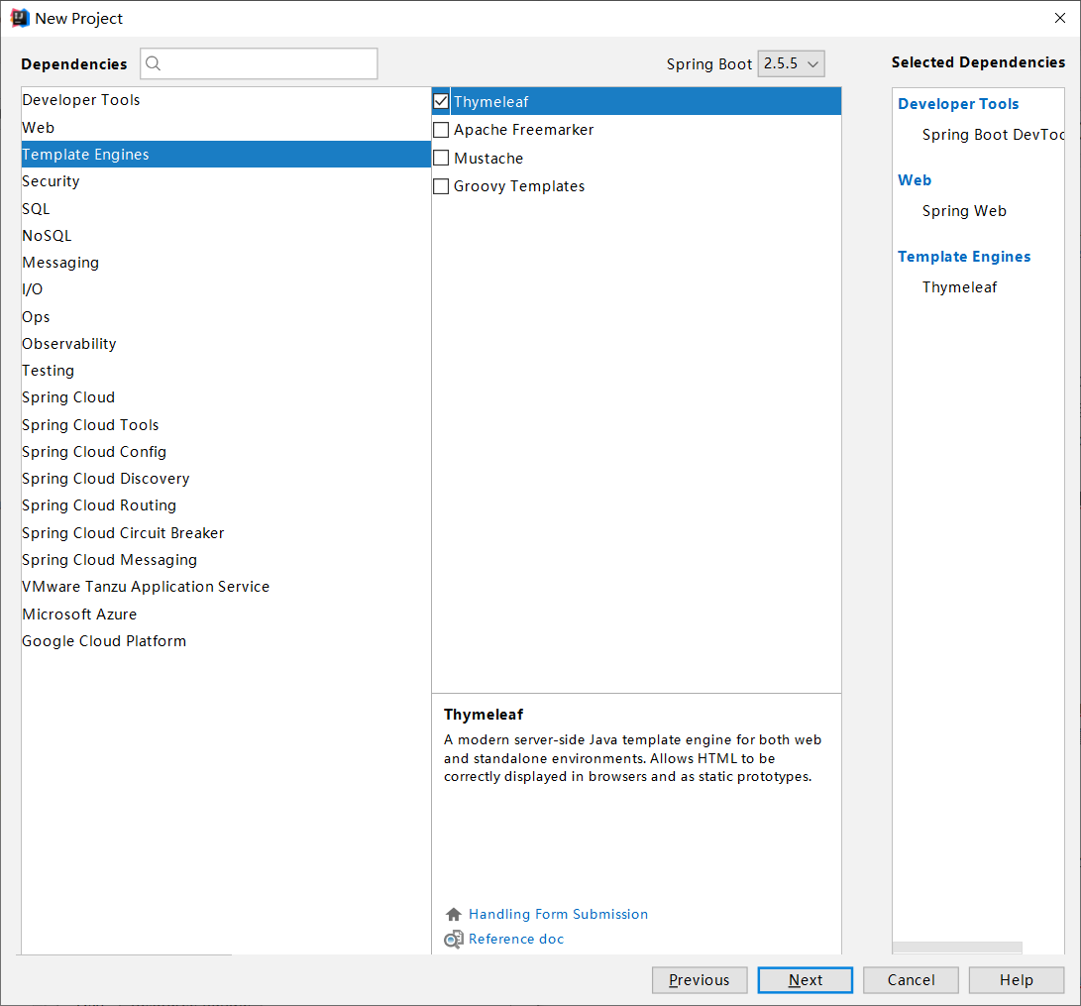Enable the Apache Freemarker checkbox
Viewport: 1081px width, 1006px height.
(x=441, y=130)
